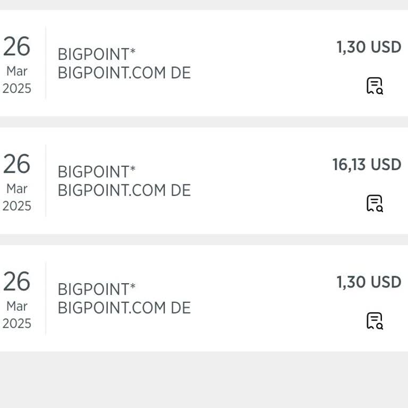The image size is (408, 408).
Task: Select the 2025 year label of last transaction
Action: point(17,324)
